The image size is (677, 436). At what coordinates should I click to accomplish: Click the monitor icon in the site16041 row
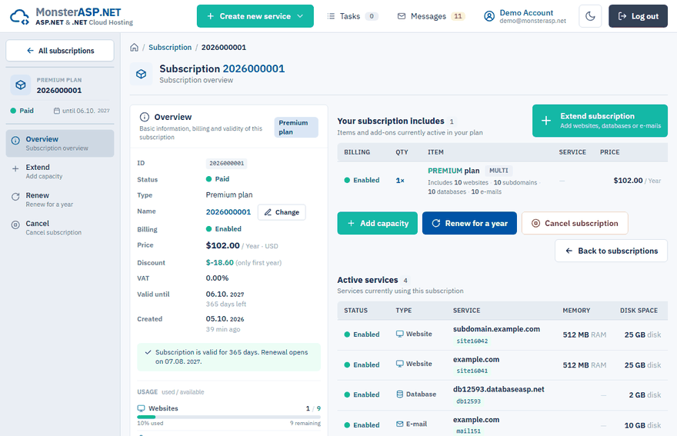pyautogui.click(x=400, y=364)
